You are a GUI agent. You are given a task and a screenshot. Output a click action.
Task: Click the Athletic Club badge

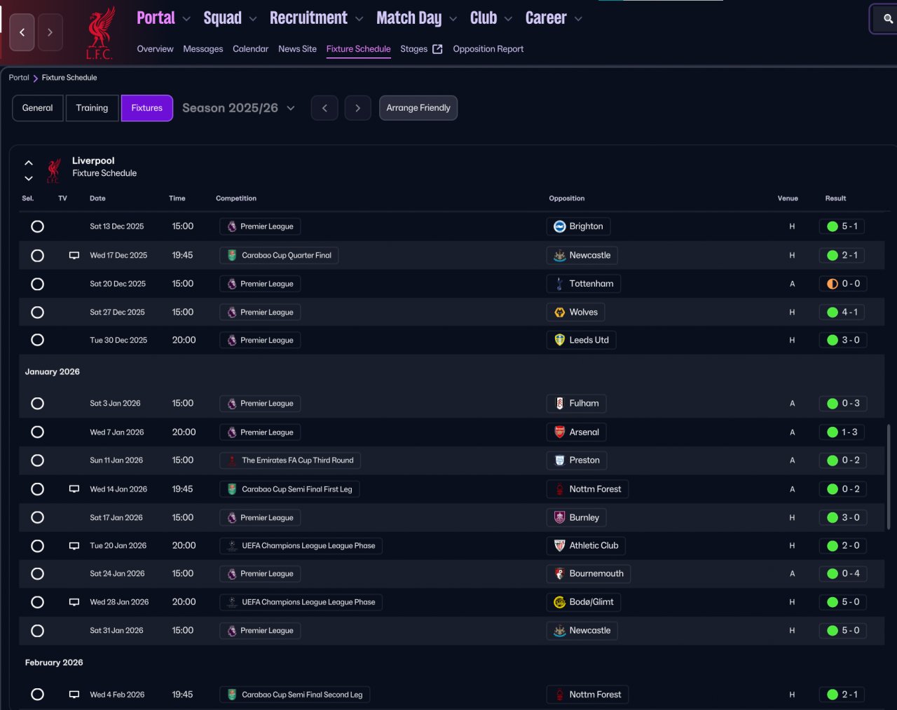pos(559,546)
